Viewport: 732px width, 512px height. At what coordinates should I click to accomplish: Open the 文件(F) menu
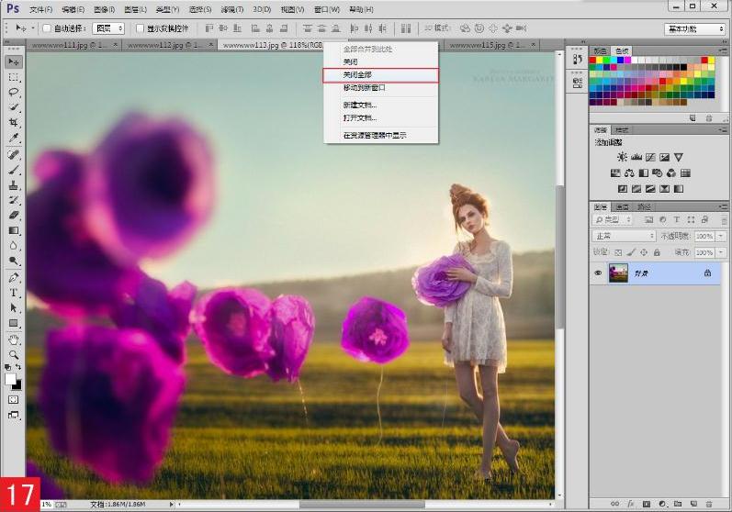[x=41, y=9]
